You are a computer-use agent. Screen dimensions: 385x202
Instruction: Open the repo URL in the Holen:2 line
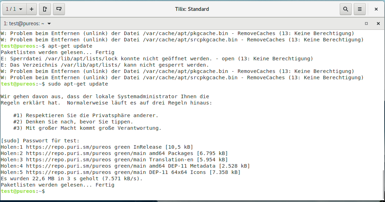[68, 153]
